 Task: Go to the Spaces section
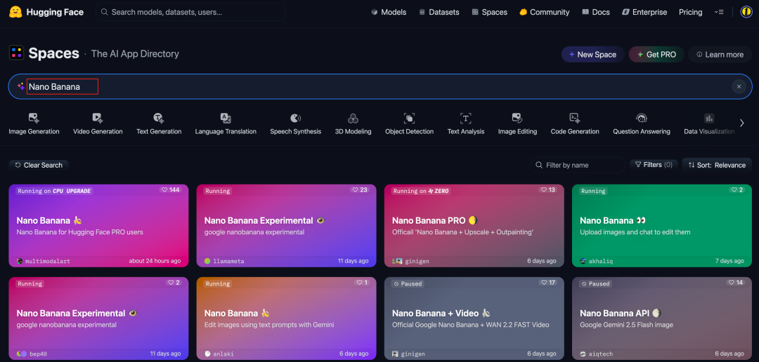point(489,12)
